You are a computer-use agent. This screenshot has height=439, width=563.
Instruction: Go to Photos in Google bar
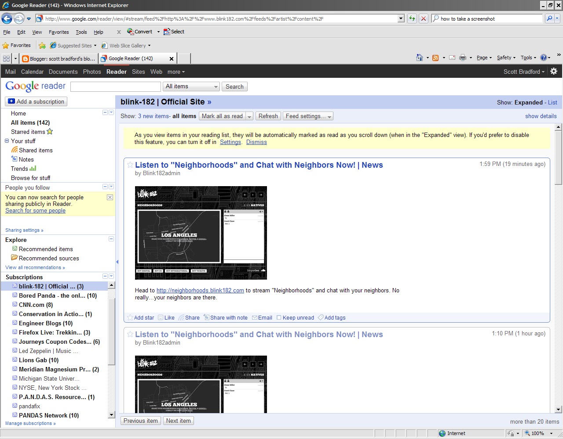tap(92, 72)
